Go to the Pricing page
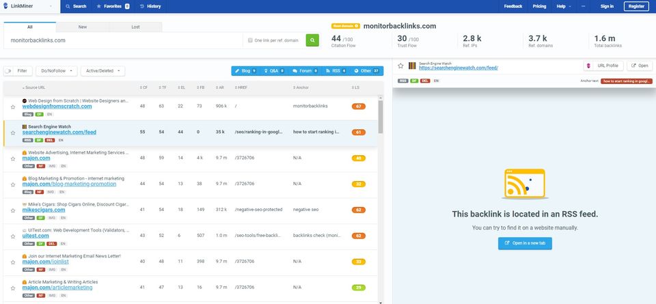 (539, 6)
